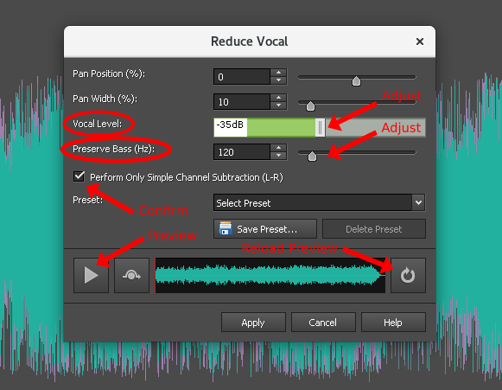This screenshot has width=502, height=390.
Task: Click inside the Preserve Bass input field
Action: click(242, 152)
